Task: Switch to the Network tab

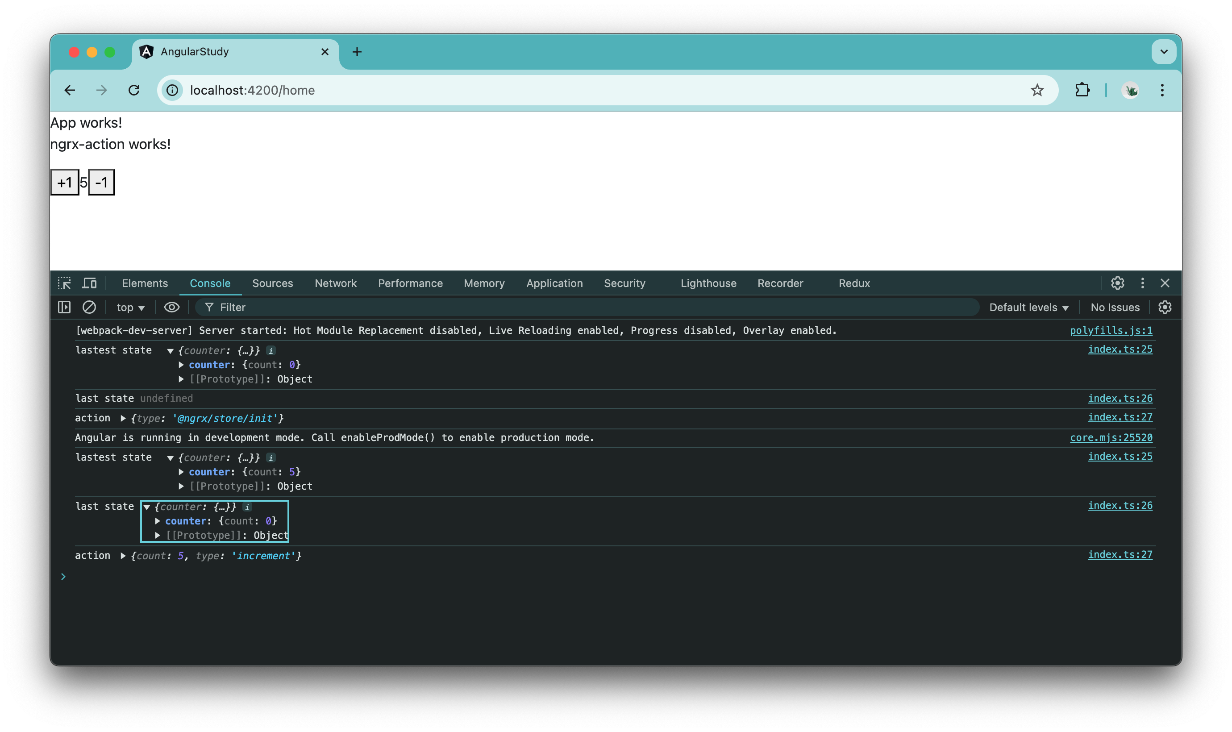Action: 335,283
